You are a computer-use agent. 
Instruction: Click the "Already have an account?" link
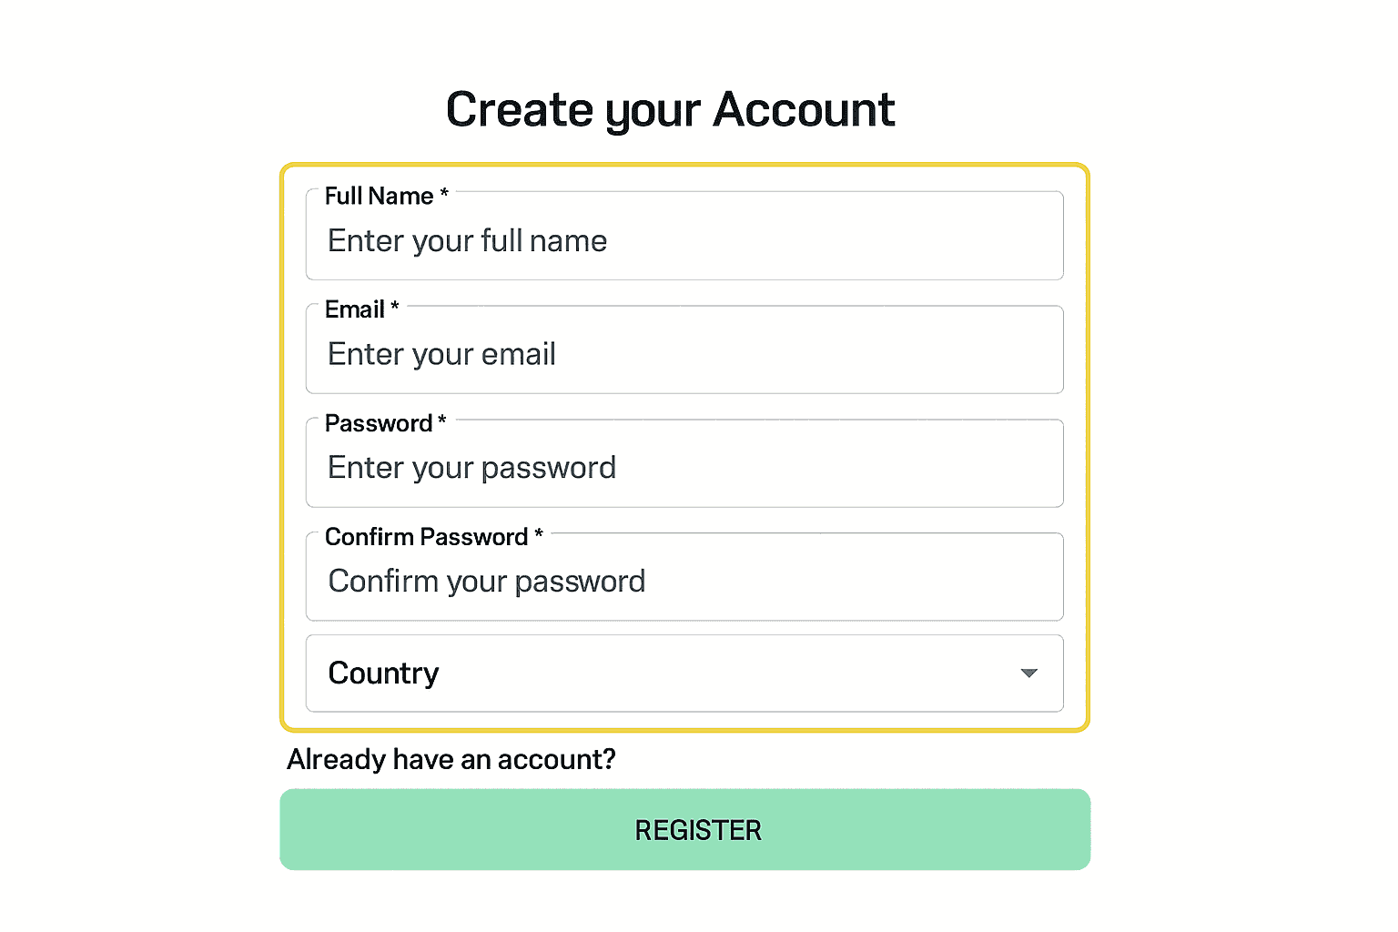(x=451, y=759)
